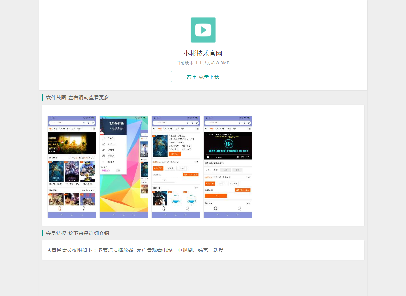This screenshot has height=296, width=406.
Task: Click the 软件截图-左右滑动查看更多 section header
Action: (77, 97)
